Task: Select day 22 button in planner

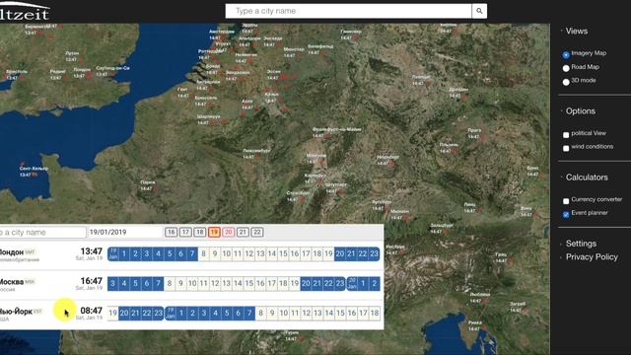Action: click(257, 233)
